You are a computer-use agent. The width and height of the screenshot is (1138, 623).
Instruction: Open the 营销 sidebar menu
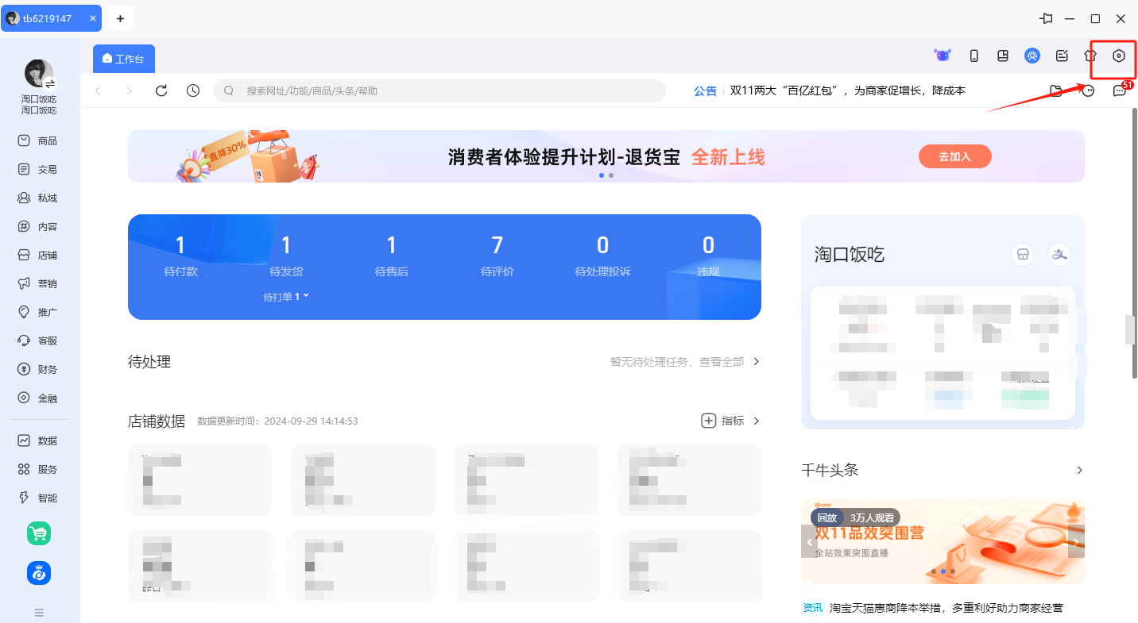38,283
